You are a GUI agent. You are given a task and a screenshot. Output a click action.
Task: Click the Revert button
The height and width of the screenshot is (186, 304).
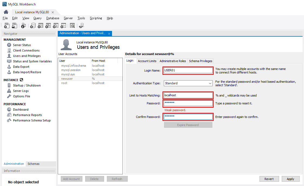pyautogui.click(x=269, y=179)
